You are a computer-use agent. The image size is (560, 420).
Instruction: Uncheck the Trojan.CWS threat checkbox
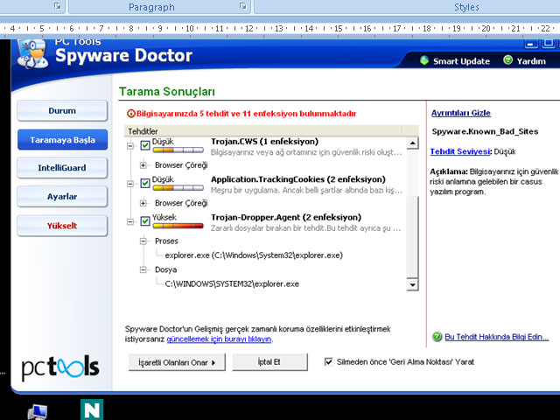coord(145,146)
